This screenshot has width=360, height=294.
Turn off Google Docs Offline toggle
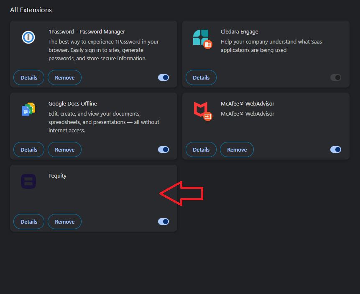163,150
